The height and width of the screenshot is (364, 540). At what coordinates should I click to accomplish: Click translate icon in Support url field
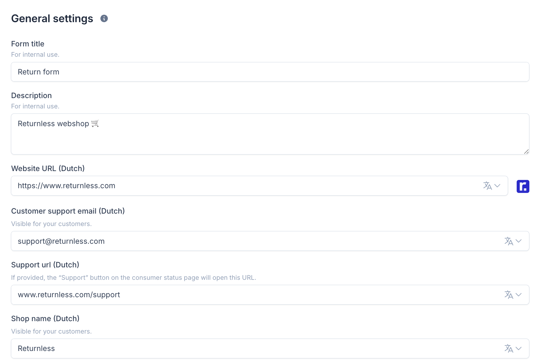point(509,295)
